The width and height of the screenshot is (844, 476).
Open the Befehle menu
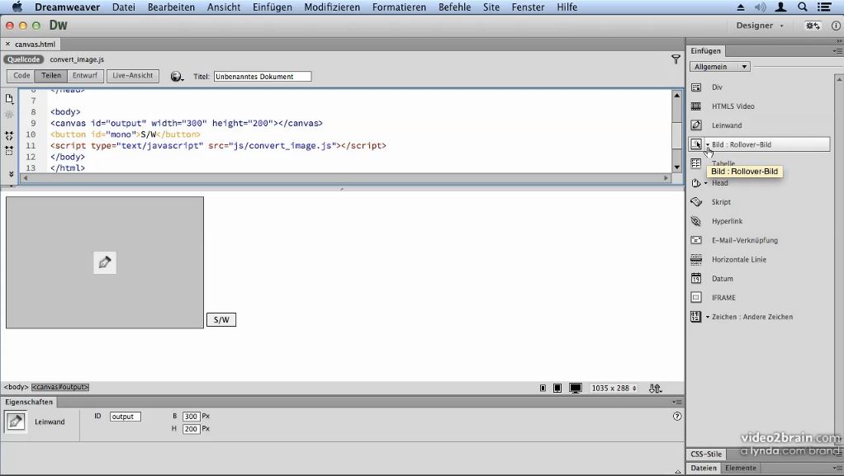(x=454, y=7)
